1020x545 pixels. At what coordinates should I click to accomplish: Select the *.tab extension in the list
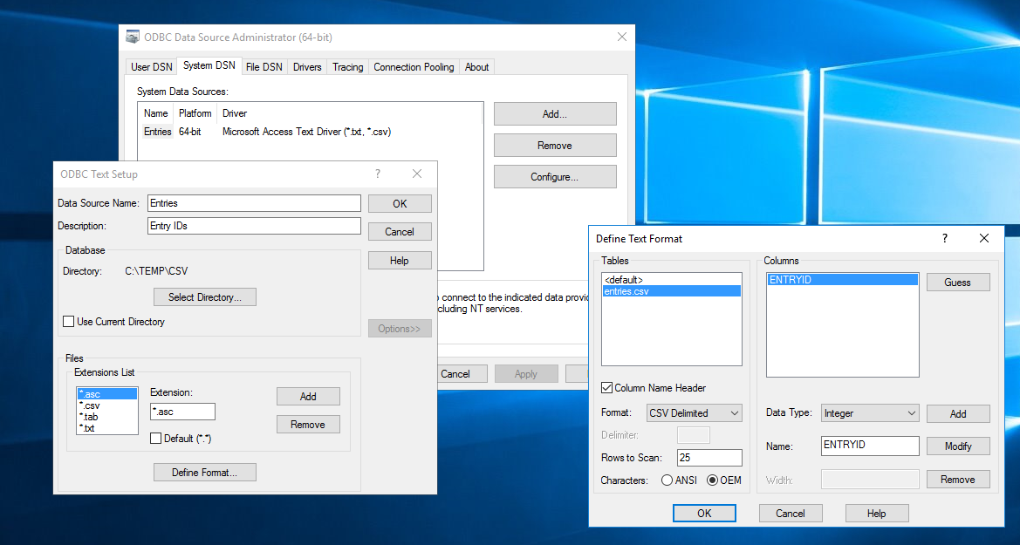tap(107, 417)
